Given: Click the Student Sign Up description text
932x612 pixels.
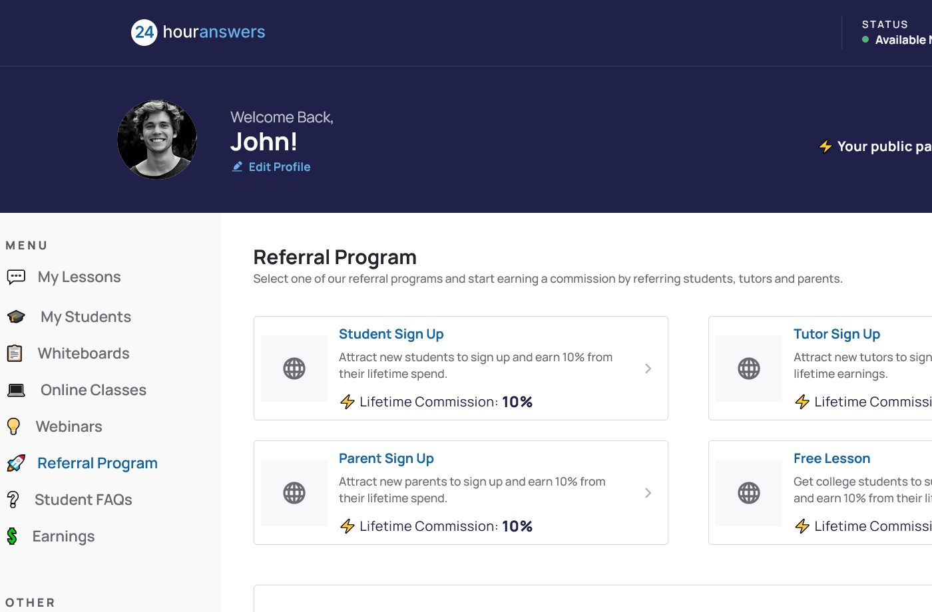Looking at the screenshot, I should click(475, 365).
